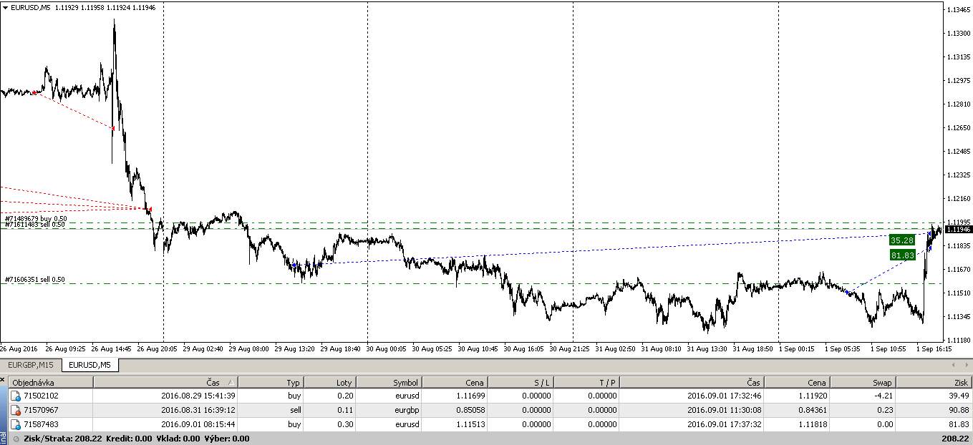Click open price 1.11513
The height and width of the screenshot is (445, 973).
(470, 424)
